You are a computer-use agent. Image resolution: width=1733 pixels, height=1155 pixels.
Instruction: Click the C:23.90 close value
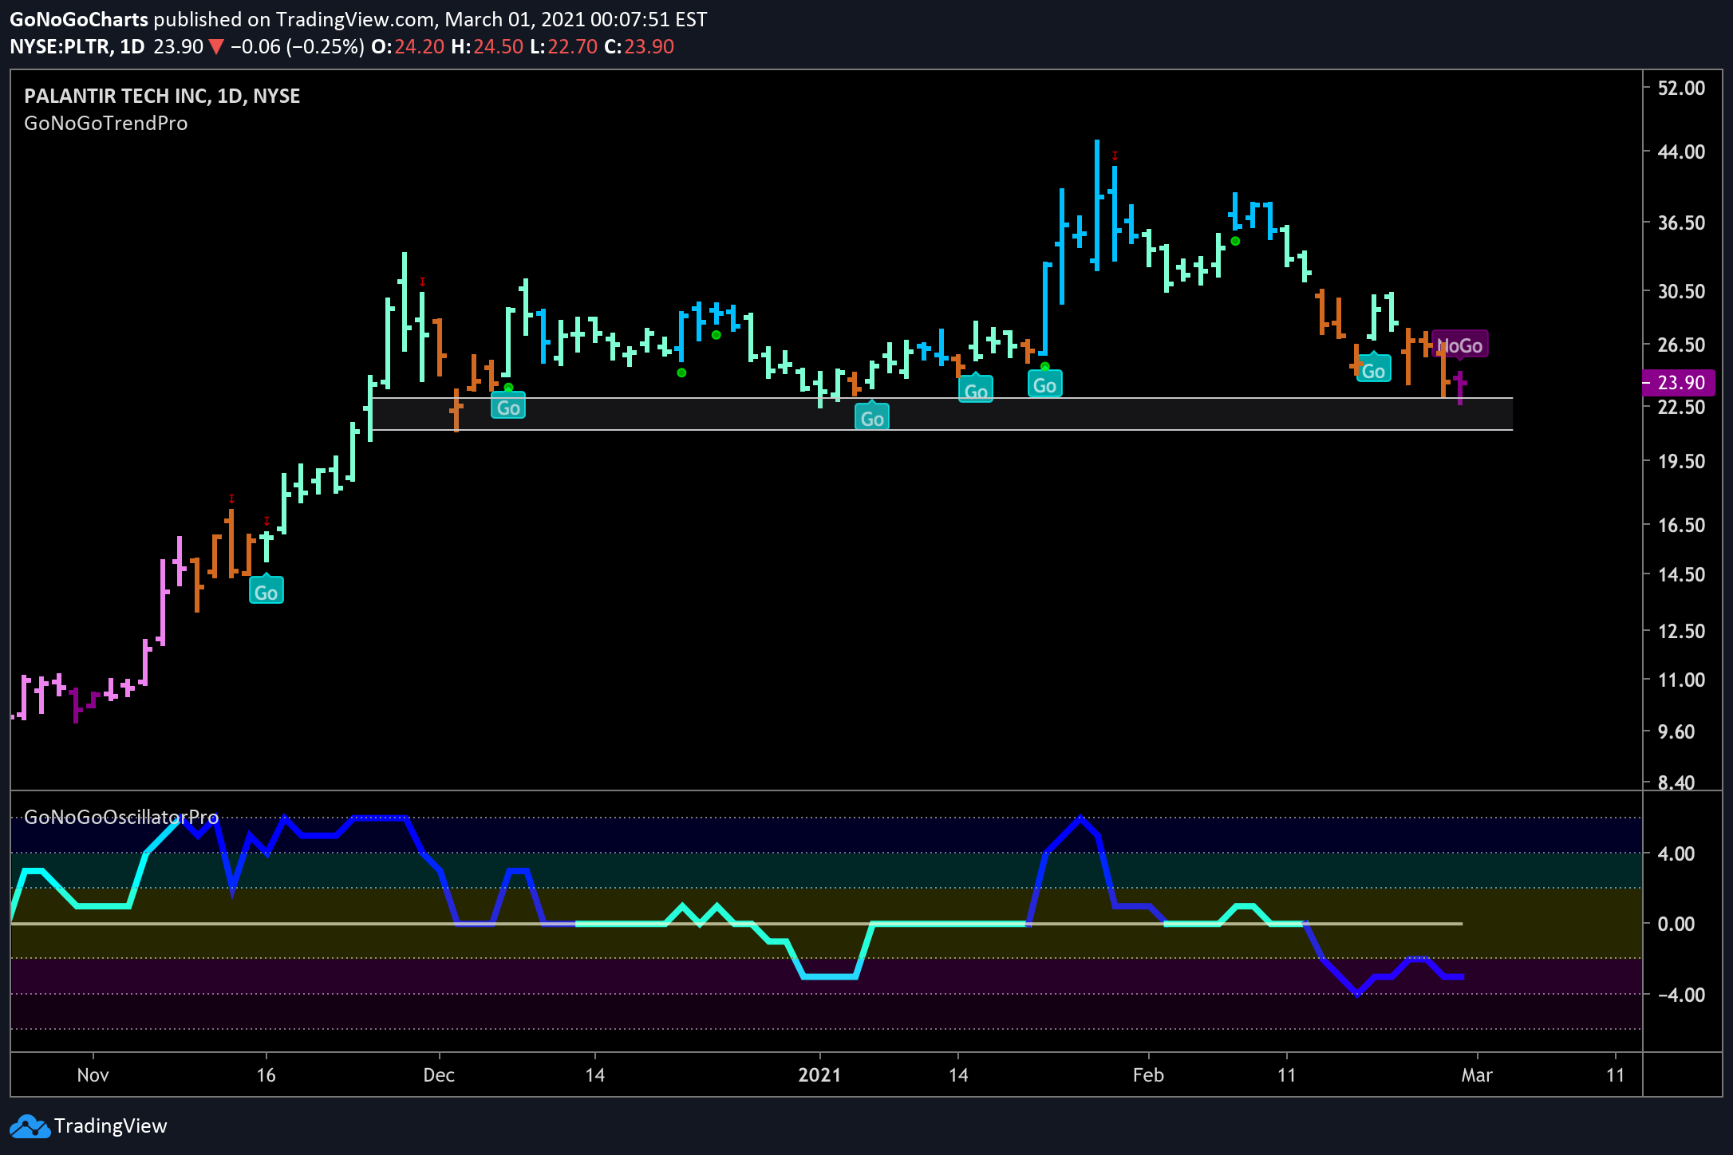(x=639, y=47)
